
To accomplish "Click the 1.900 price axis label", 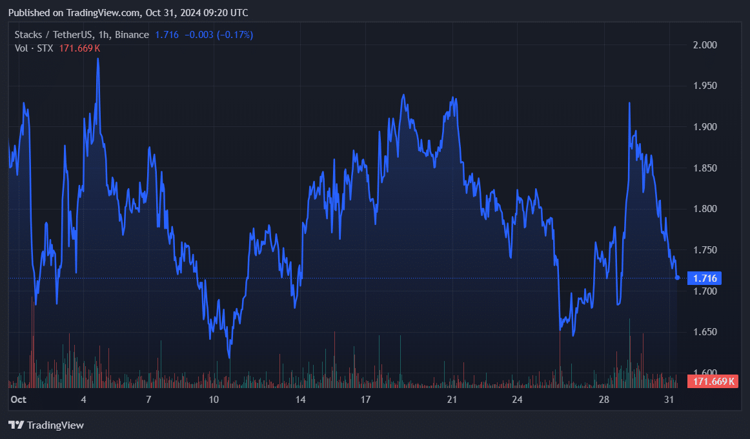I will click(705, 126).
